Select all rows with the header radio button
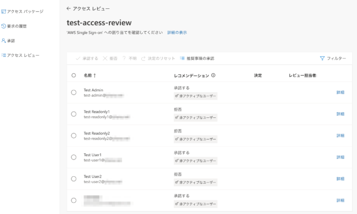Screen dimensions: 357x214 pos(74,76)
